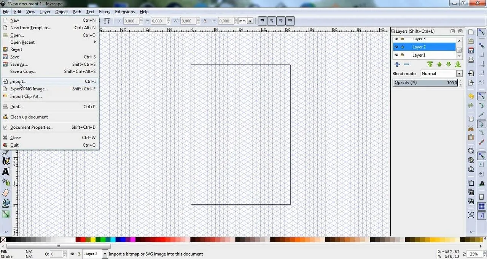Click the New document icon in right toolbar
The width and height of the screenshot is (487, 259).
point(471,32)
